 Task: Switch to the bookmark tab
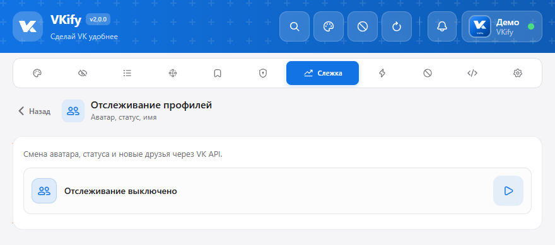218,73
